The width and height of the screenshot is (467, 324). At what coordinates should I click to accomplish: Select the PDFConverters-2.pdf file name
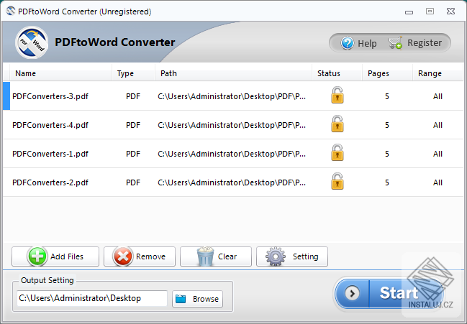pyautogui.click(x=50, y=182)
